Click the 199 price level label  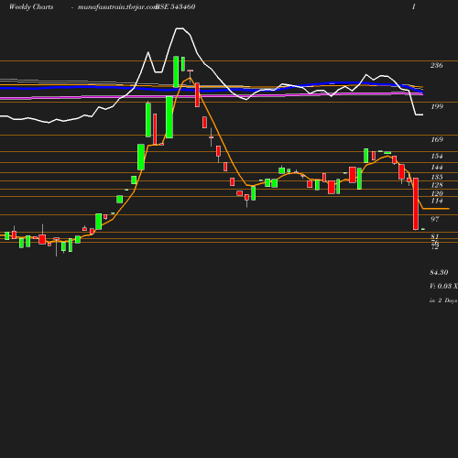click(x=437, y=106)
